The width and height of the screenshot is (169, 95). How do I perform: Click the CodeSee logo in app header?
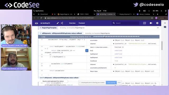(36, 23)
